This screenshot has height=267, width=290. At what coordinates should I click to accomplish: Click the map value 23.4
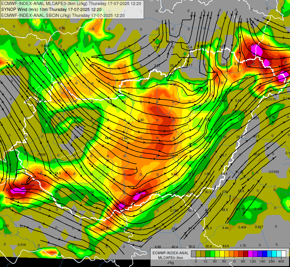157,193
